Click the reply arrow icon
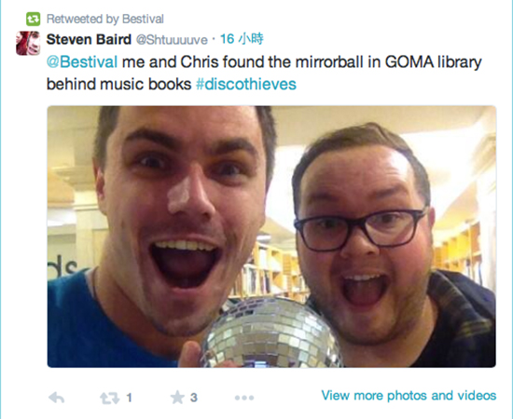This screenshot has height=419, width=513. pos(56,398)
